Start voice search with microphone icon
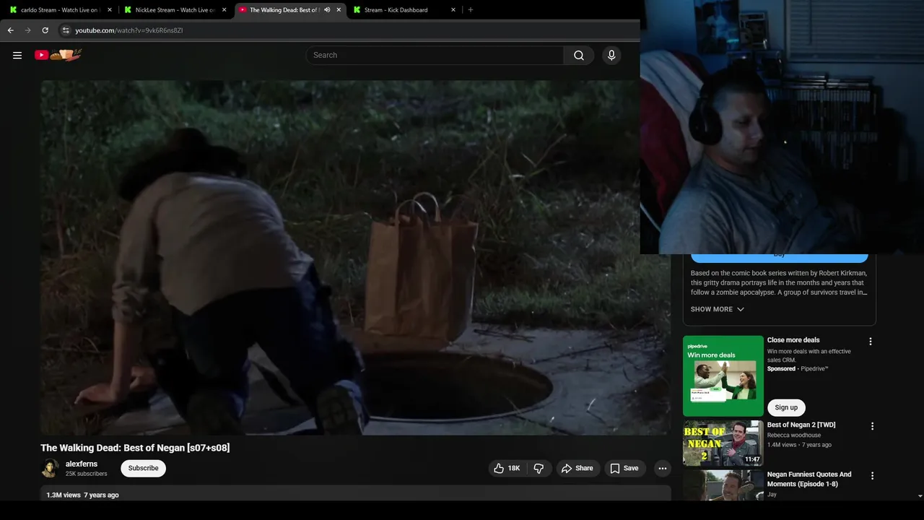The width and height of the screenshot is (924, 520). point(611,55)
